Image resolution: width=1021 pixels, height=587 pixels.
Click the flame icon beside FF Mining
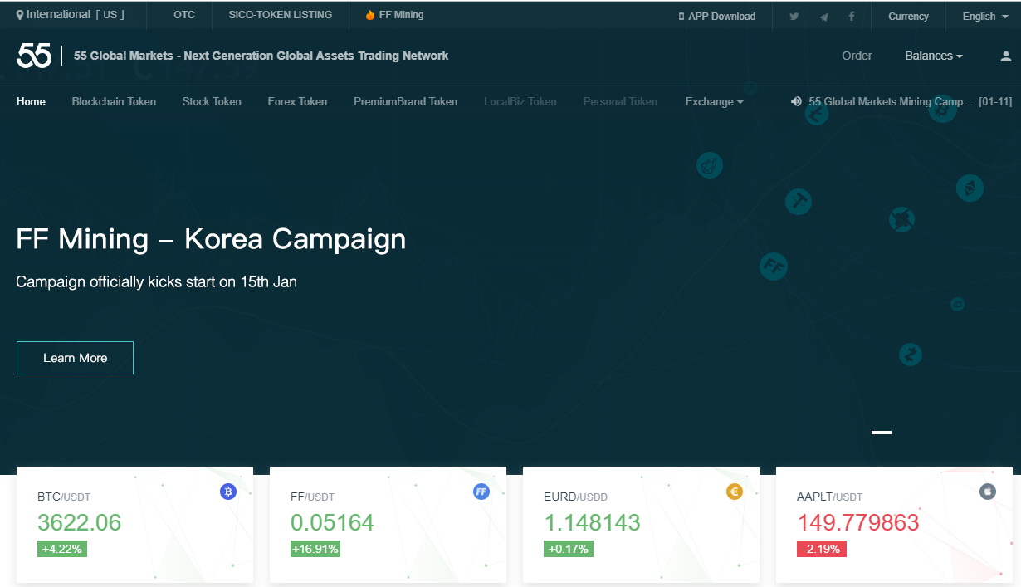370,15
